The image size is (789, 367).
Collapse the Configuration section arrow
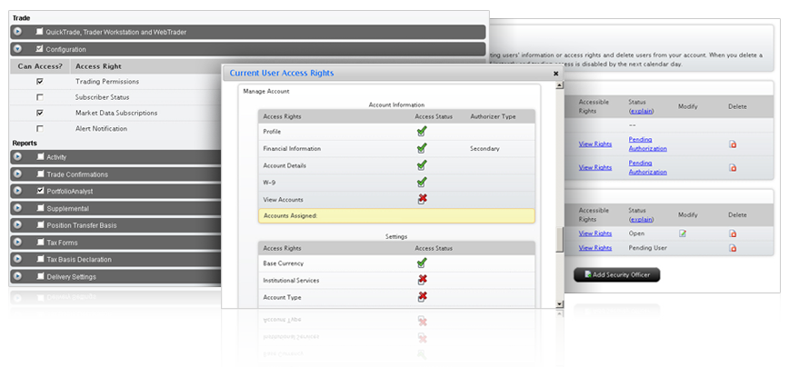click(x=18, y=49)
